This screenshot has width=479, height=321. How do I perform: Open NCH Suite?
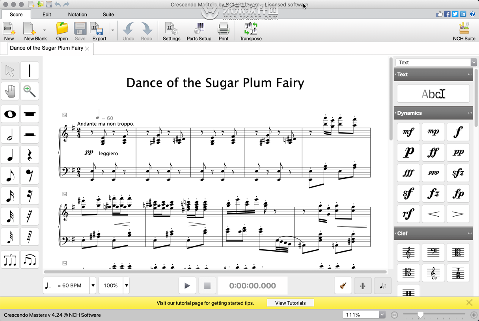click(464, 32)
